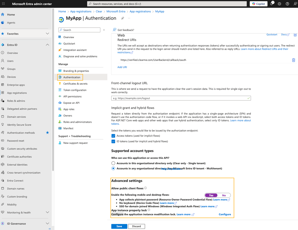Screen dimensions: 298x230
Task: Delete the Web platform configuration
Action: coord(295,35)
